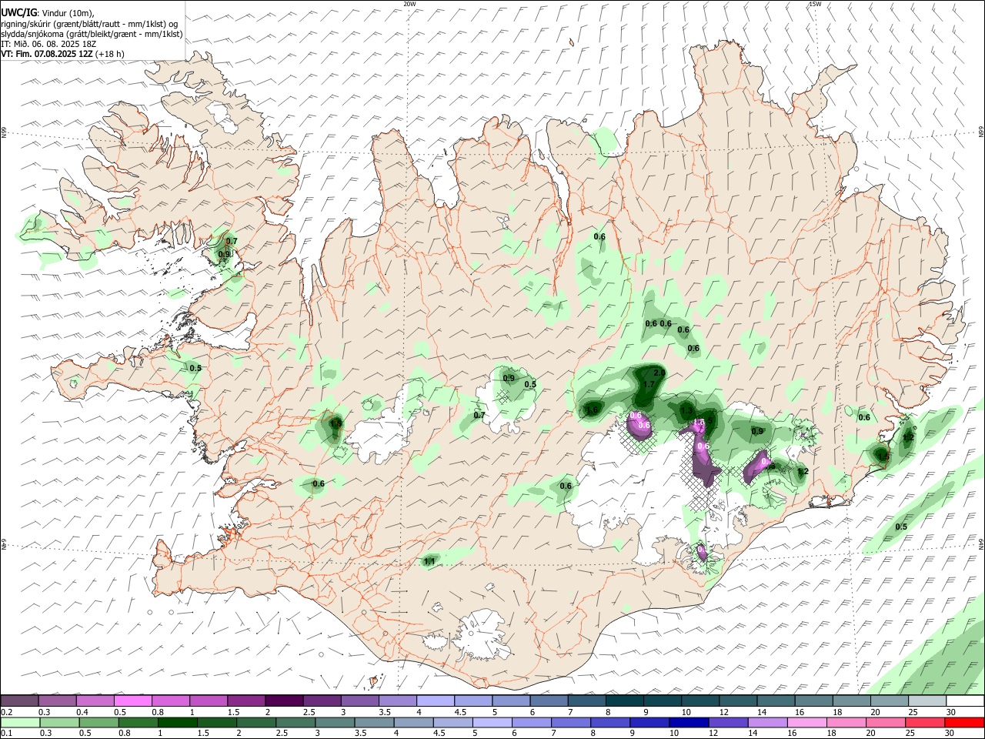Select top legend swatch between 0.5 and 0.8
This screenshot has height=739, width=985.
click(133, 701)
